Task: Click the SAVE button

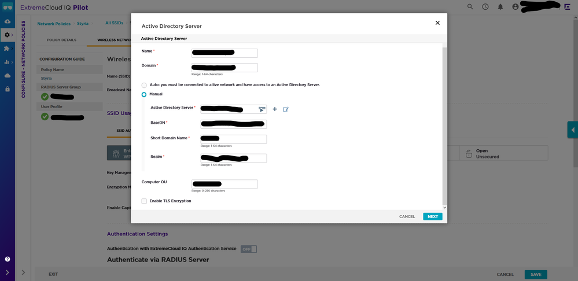Action: (536, 275)
